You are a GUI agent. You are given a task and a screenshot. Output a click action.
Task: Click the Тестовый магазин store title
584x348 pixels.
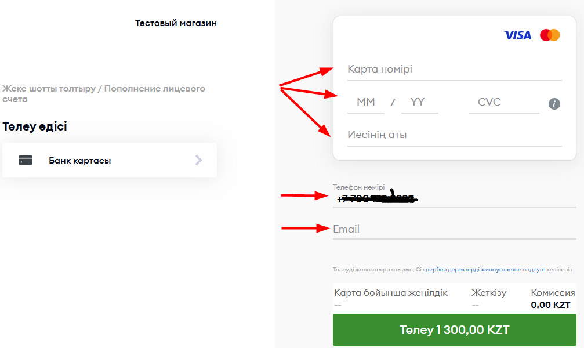pos(176,23)
